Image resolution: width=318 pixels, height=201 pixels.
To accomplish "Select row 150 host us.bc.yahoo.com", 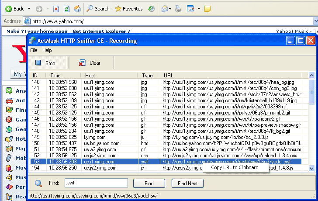I will click(102, 143).
